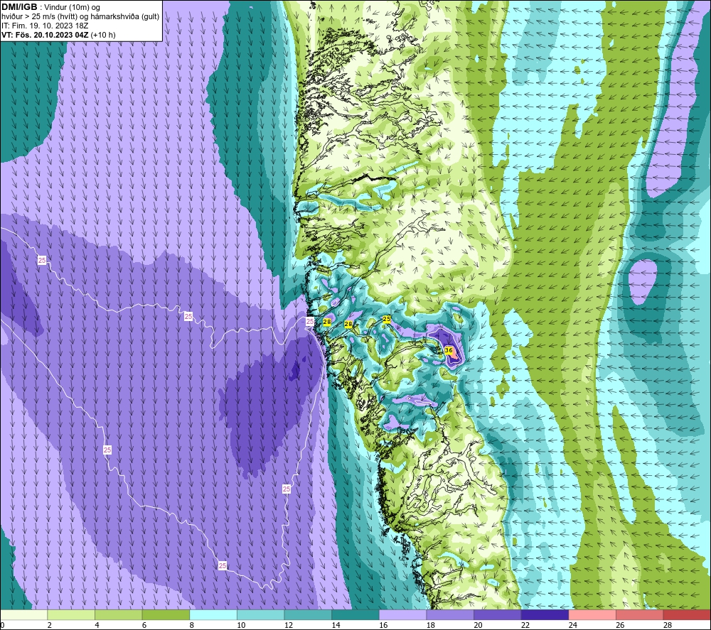Pick the medium purple 18–20 m/s swatch
The image size is (711, 630).
coord(450,615)
